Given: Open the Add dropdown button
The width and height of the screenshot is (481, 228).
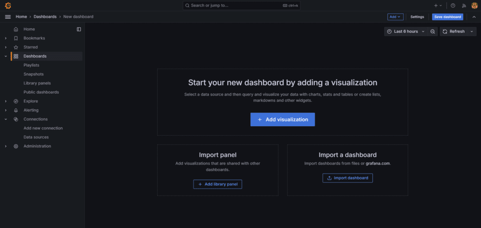Looking at the screenshot, I should tap(395, 17).
